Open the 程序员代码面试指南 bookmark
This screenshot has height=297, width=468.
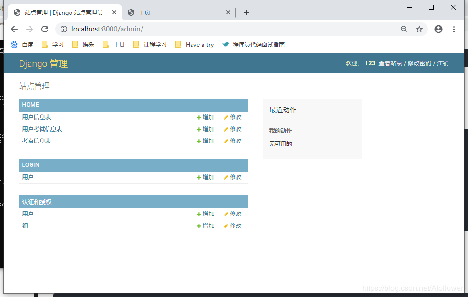[253, 44]
